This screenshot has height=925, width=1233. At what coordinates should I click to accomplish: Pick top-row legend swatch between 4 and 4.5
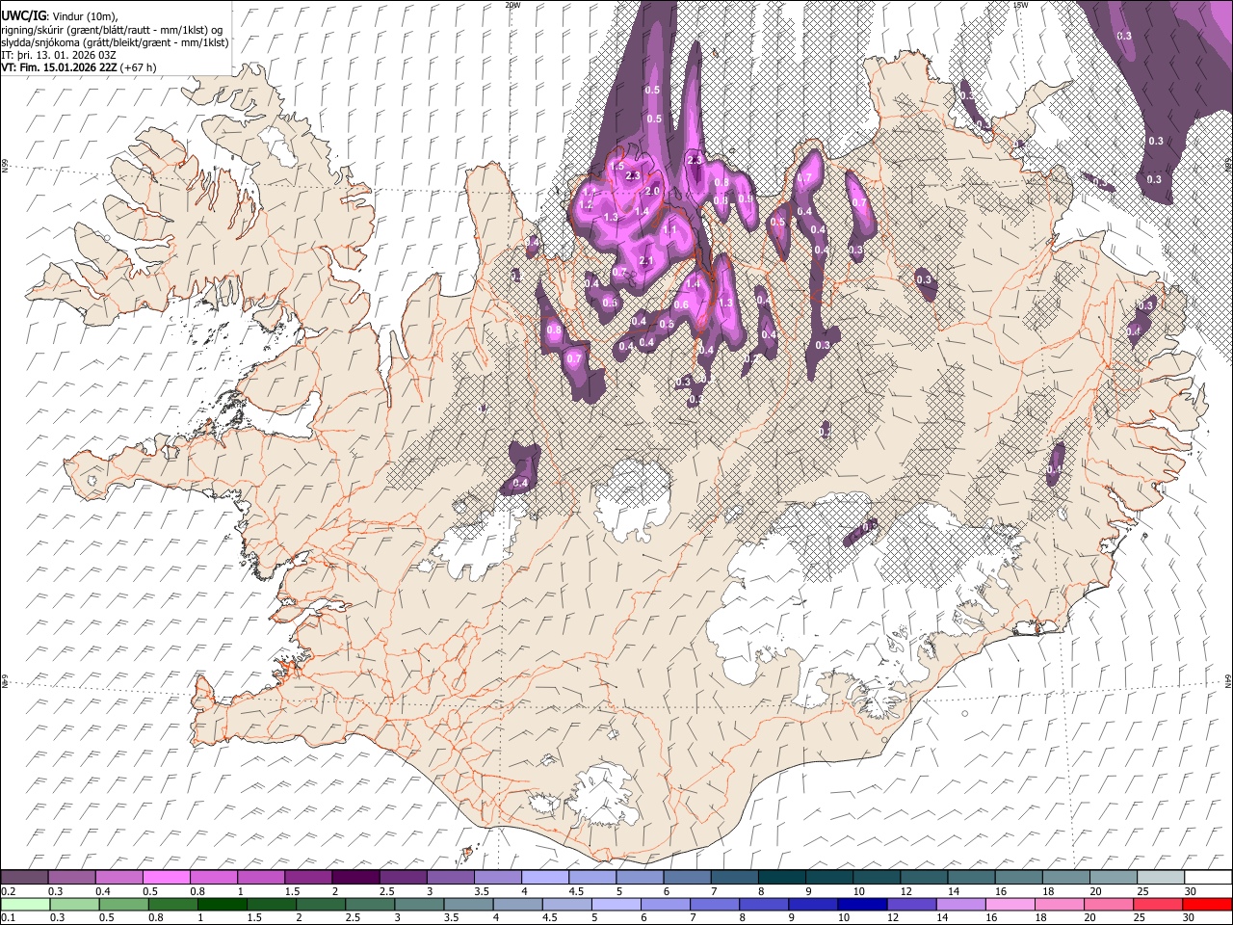coord(545,877)
